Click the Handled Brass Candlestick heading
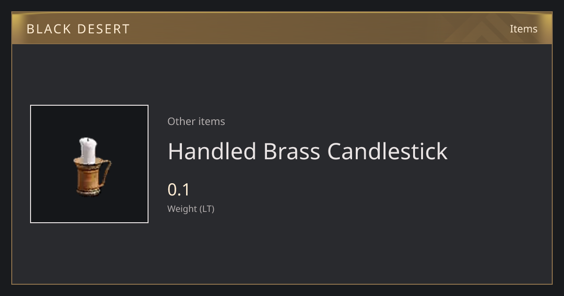The image size is (564, 296). click(307, 151)
